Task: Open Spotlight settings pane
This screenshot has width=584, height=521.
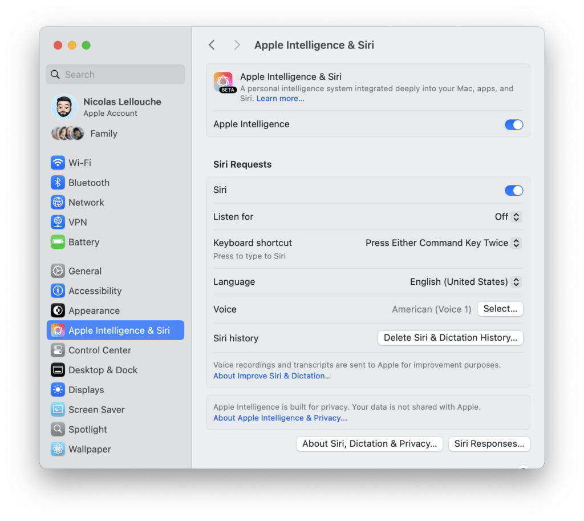Action: [x=115, y=429]
